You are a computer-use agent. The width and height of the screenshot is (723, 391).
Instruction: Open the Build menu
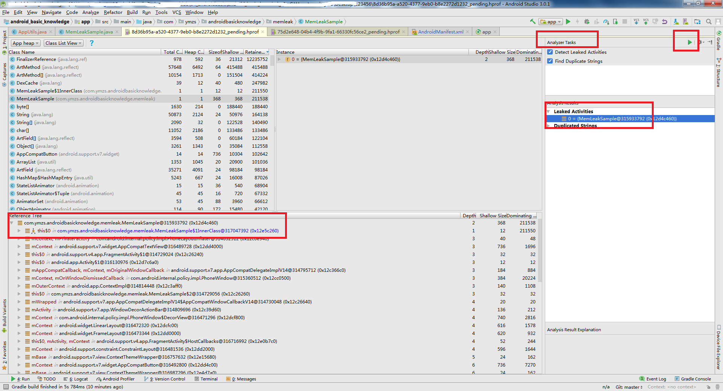(x=132, y=12)
